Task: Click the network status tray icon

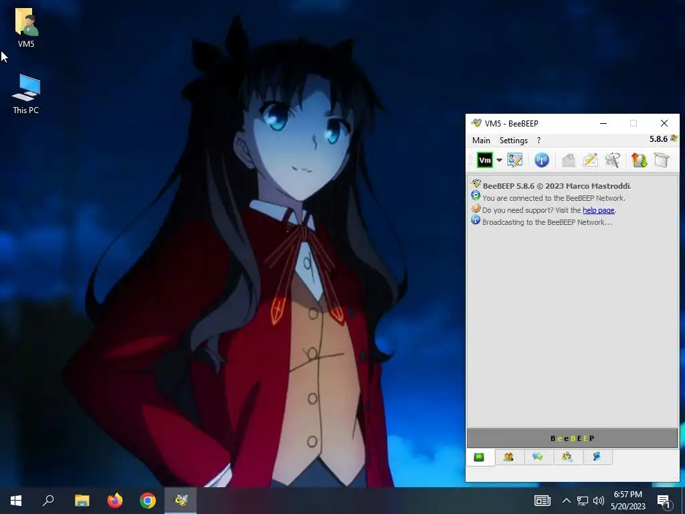Action: pos(583,501)
